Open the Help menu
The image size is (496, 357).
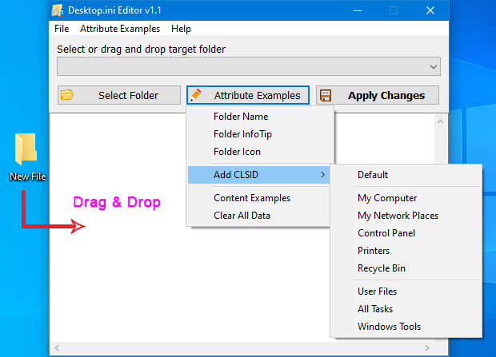[x=181, y=29]
